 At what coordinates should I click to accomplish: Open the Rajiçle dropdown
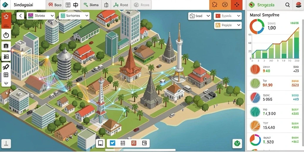pos(228,25)
